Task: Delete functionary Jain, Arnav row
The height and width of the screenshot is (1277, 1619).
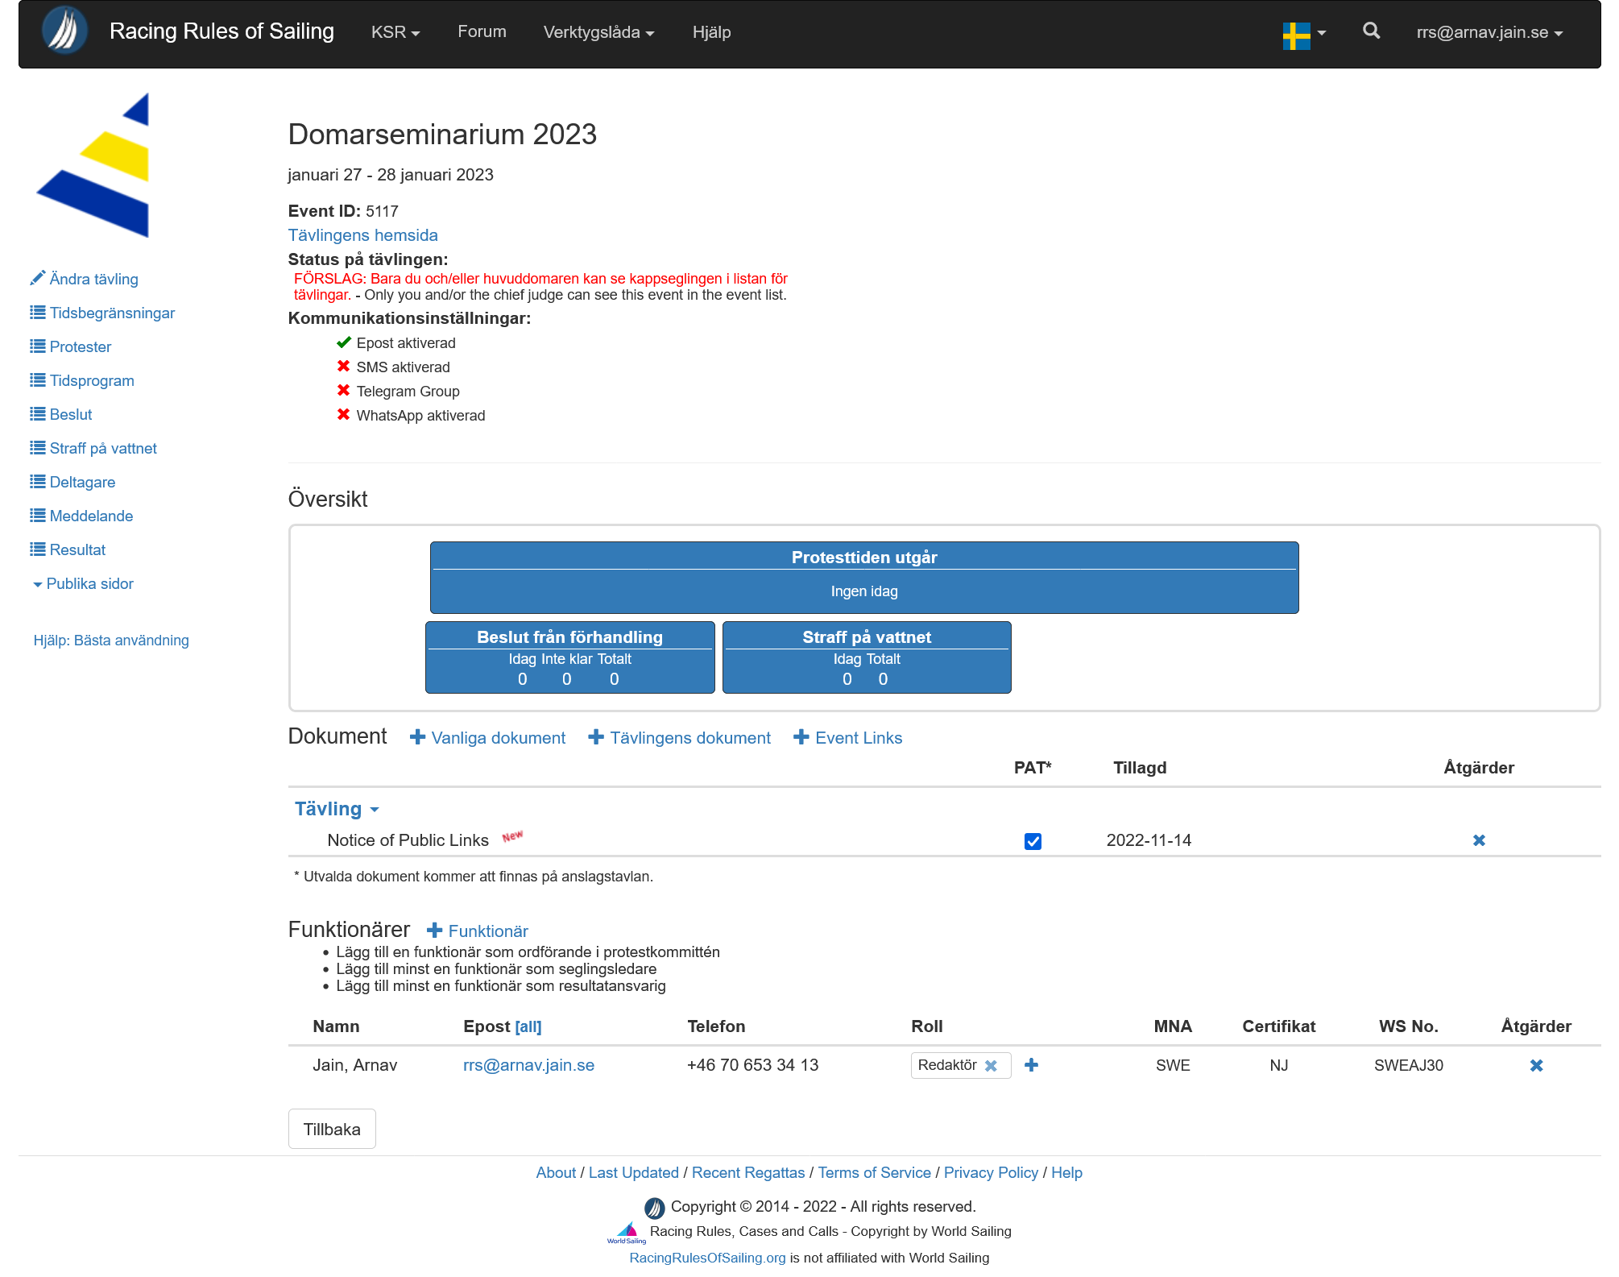Action: pyautogui.click(x=1536, y=1065)
